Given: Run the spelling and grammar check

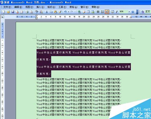Looking at the screenshot, I should [37, 12].
